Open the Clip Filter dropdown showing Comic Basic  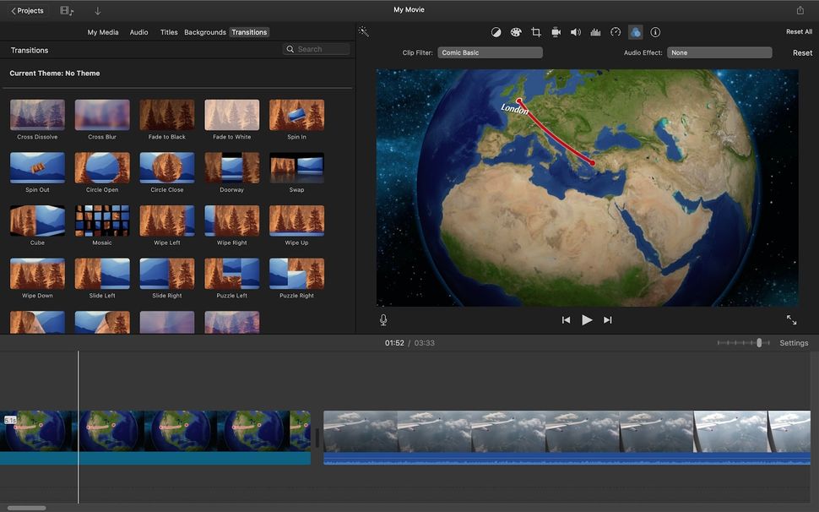click(x=490, y=52)
